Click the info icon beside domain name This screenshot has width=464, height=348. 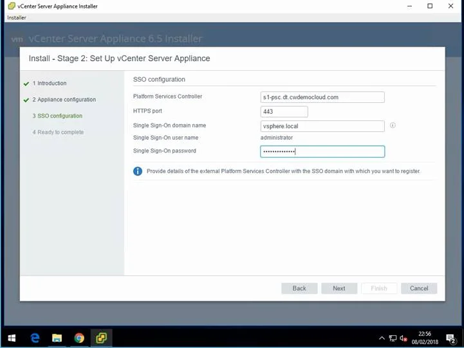tap(393, 125)
